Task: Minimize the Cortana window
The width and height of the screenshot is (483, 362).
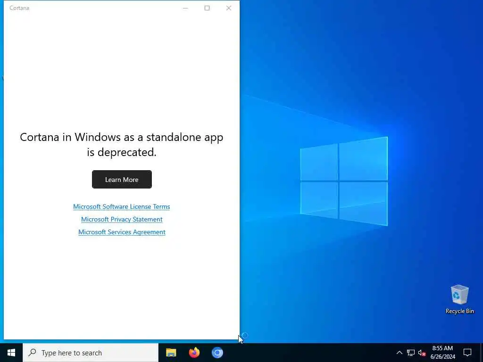Action: click(185, 8)
